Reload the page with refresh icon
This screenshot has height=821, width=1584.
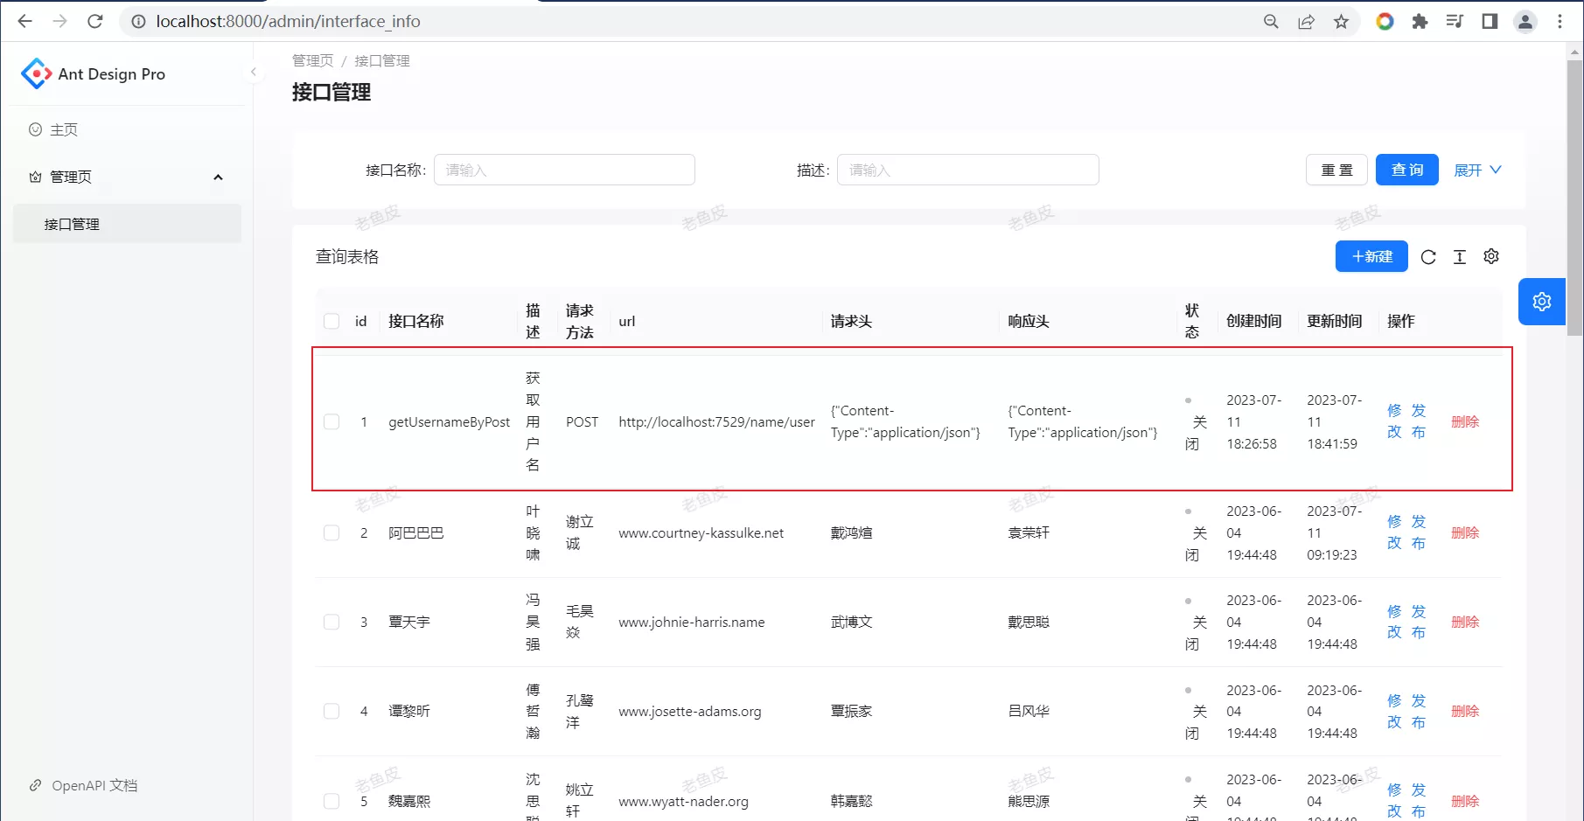95,21
